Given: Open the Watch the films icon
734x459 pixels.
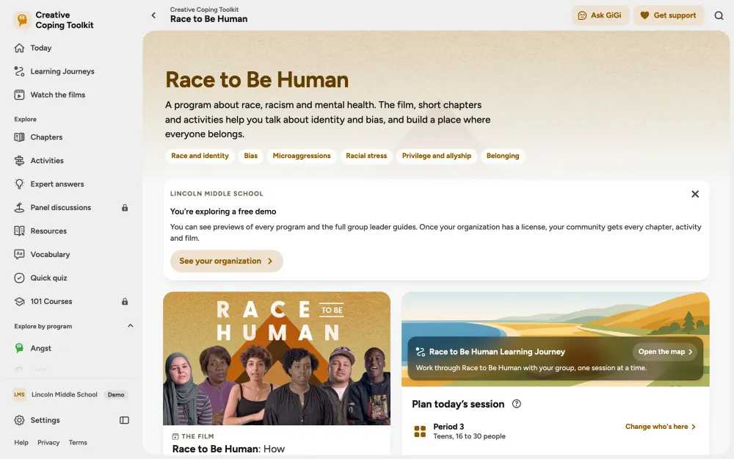Looking at the screenshot, I should 19,95.
